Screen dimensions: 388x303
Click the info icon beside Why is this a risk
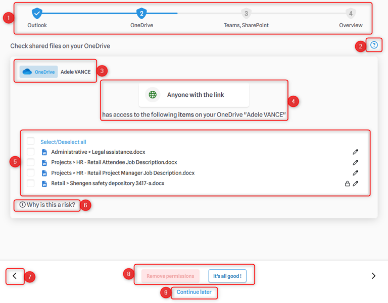click(22, 205)
